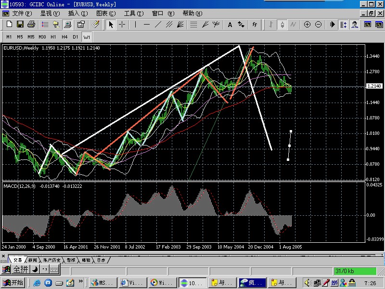Open the indicators list icon

point(255,25)
